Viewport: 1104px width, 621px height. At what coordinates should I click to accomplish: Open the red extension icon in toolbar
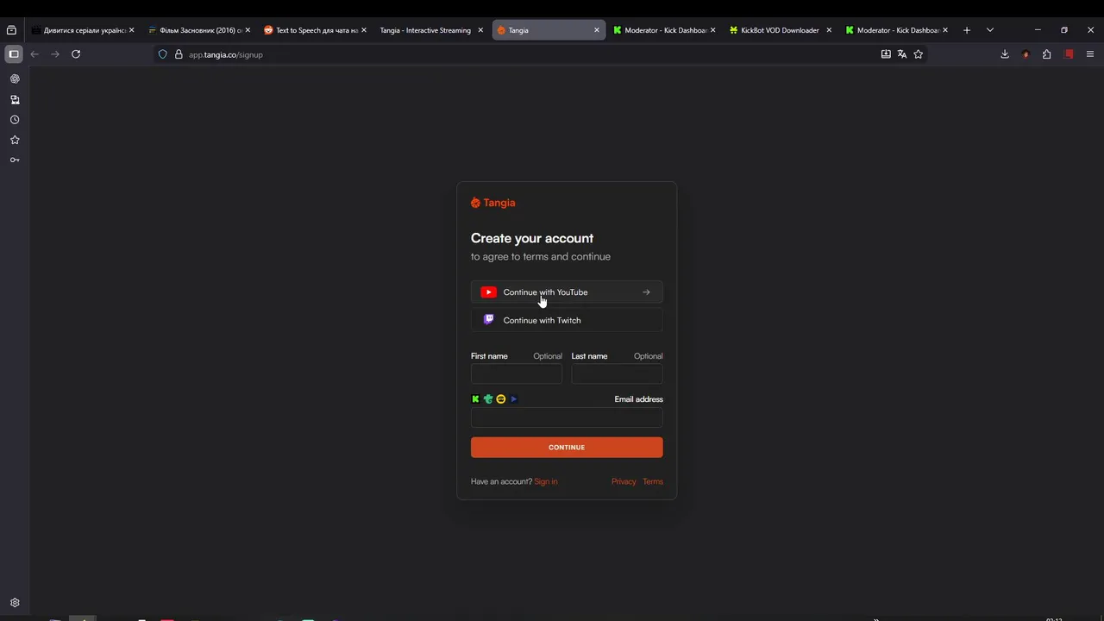1069,53
